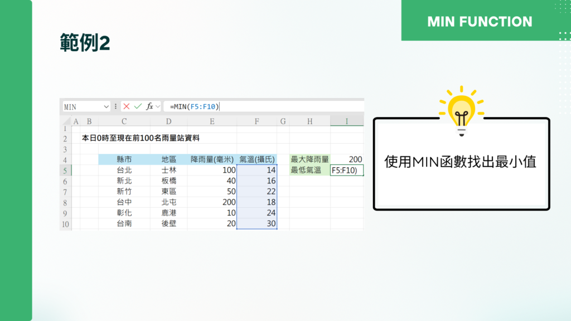
Task: Click the '板橋' cell
Action: (x=168, y=181)
